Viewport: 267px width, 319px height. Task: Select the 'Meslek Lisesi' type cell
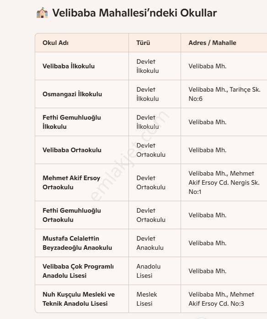point(147,299)
